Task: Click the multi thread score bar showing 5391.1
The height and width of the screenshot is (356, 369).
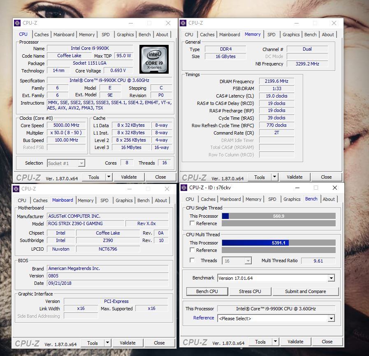Action: (x=278, y=242)
